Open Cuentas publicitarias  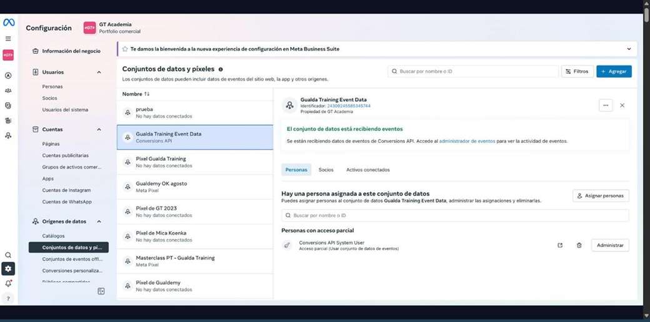[x=65, y=155]
